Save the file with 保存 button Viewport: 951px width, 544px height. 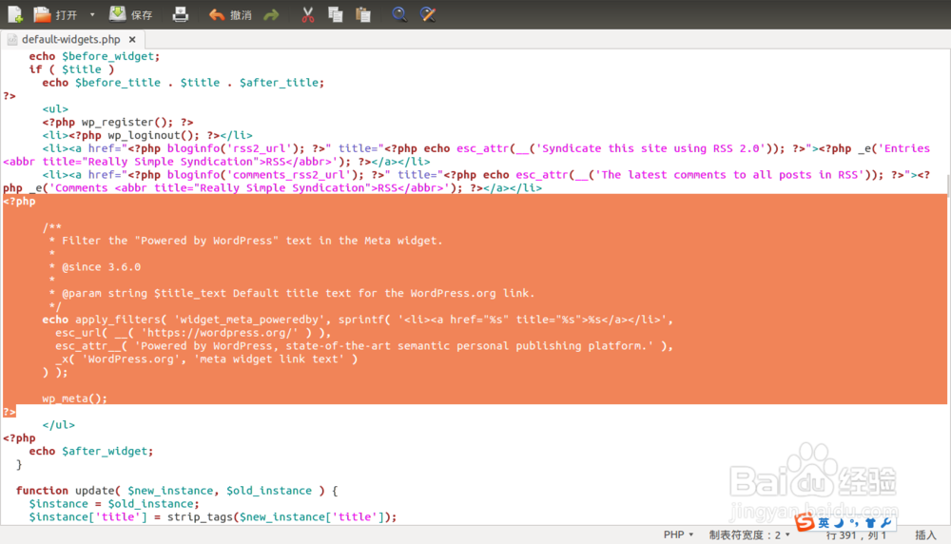[x=130, y=14]
